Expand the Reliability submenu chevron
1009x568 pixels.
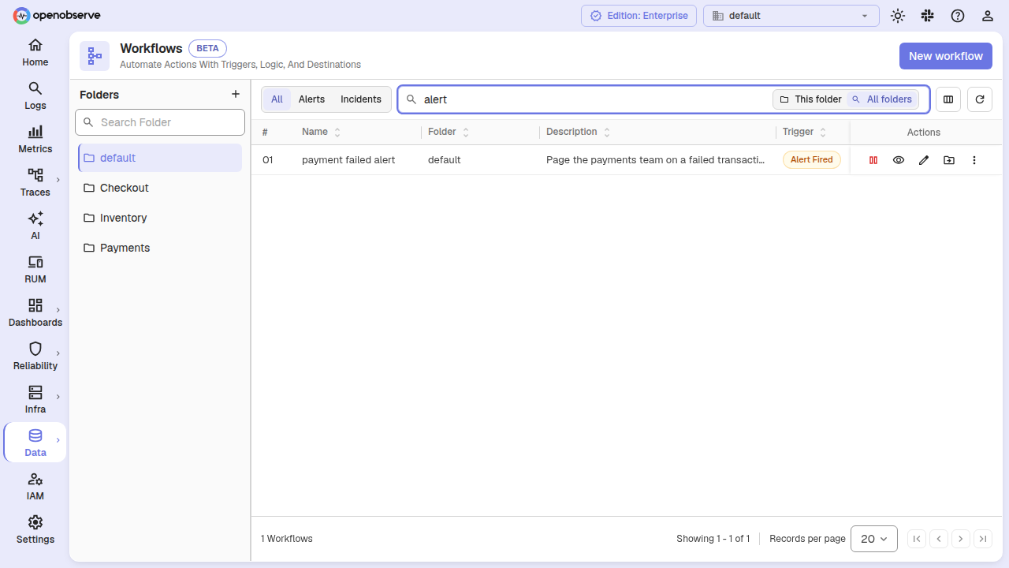pyautogui.click(x=58, y=353)
